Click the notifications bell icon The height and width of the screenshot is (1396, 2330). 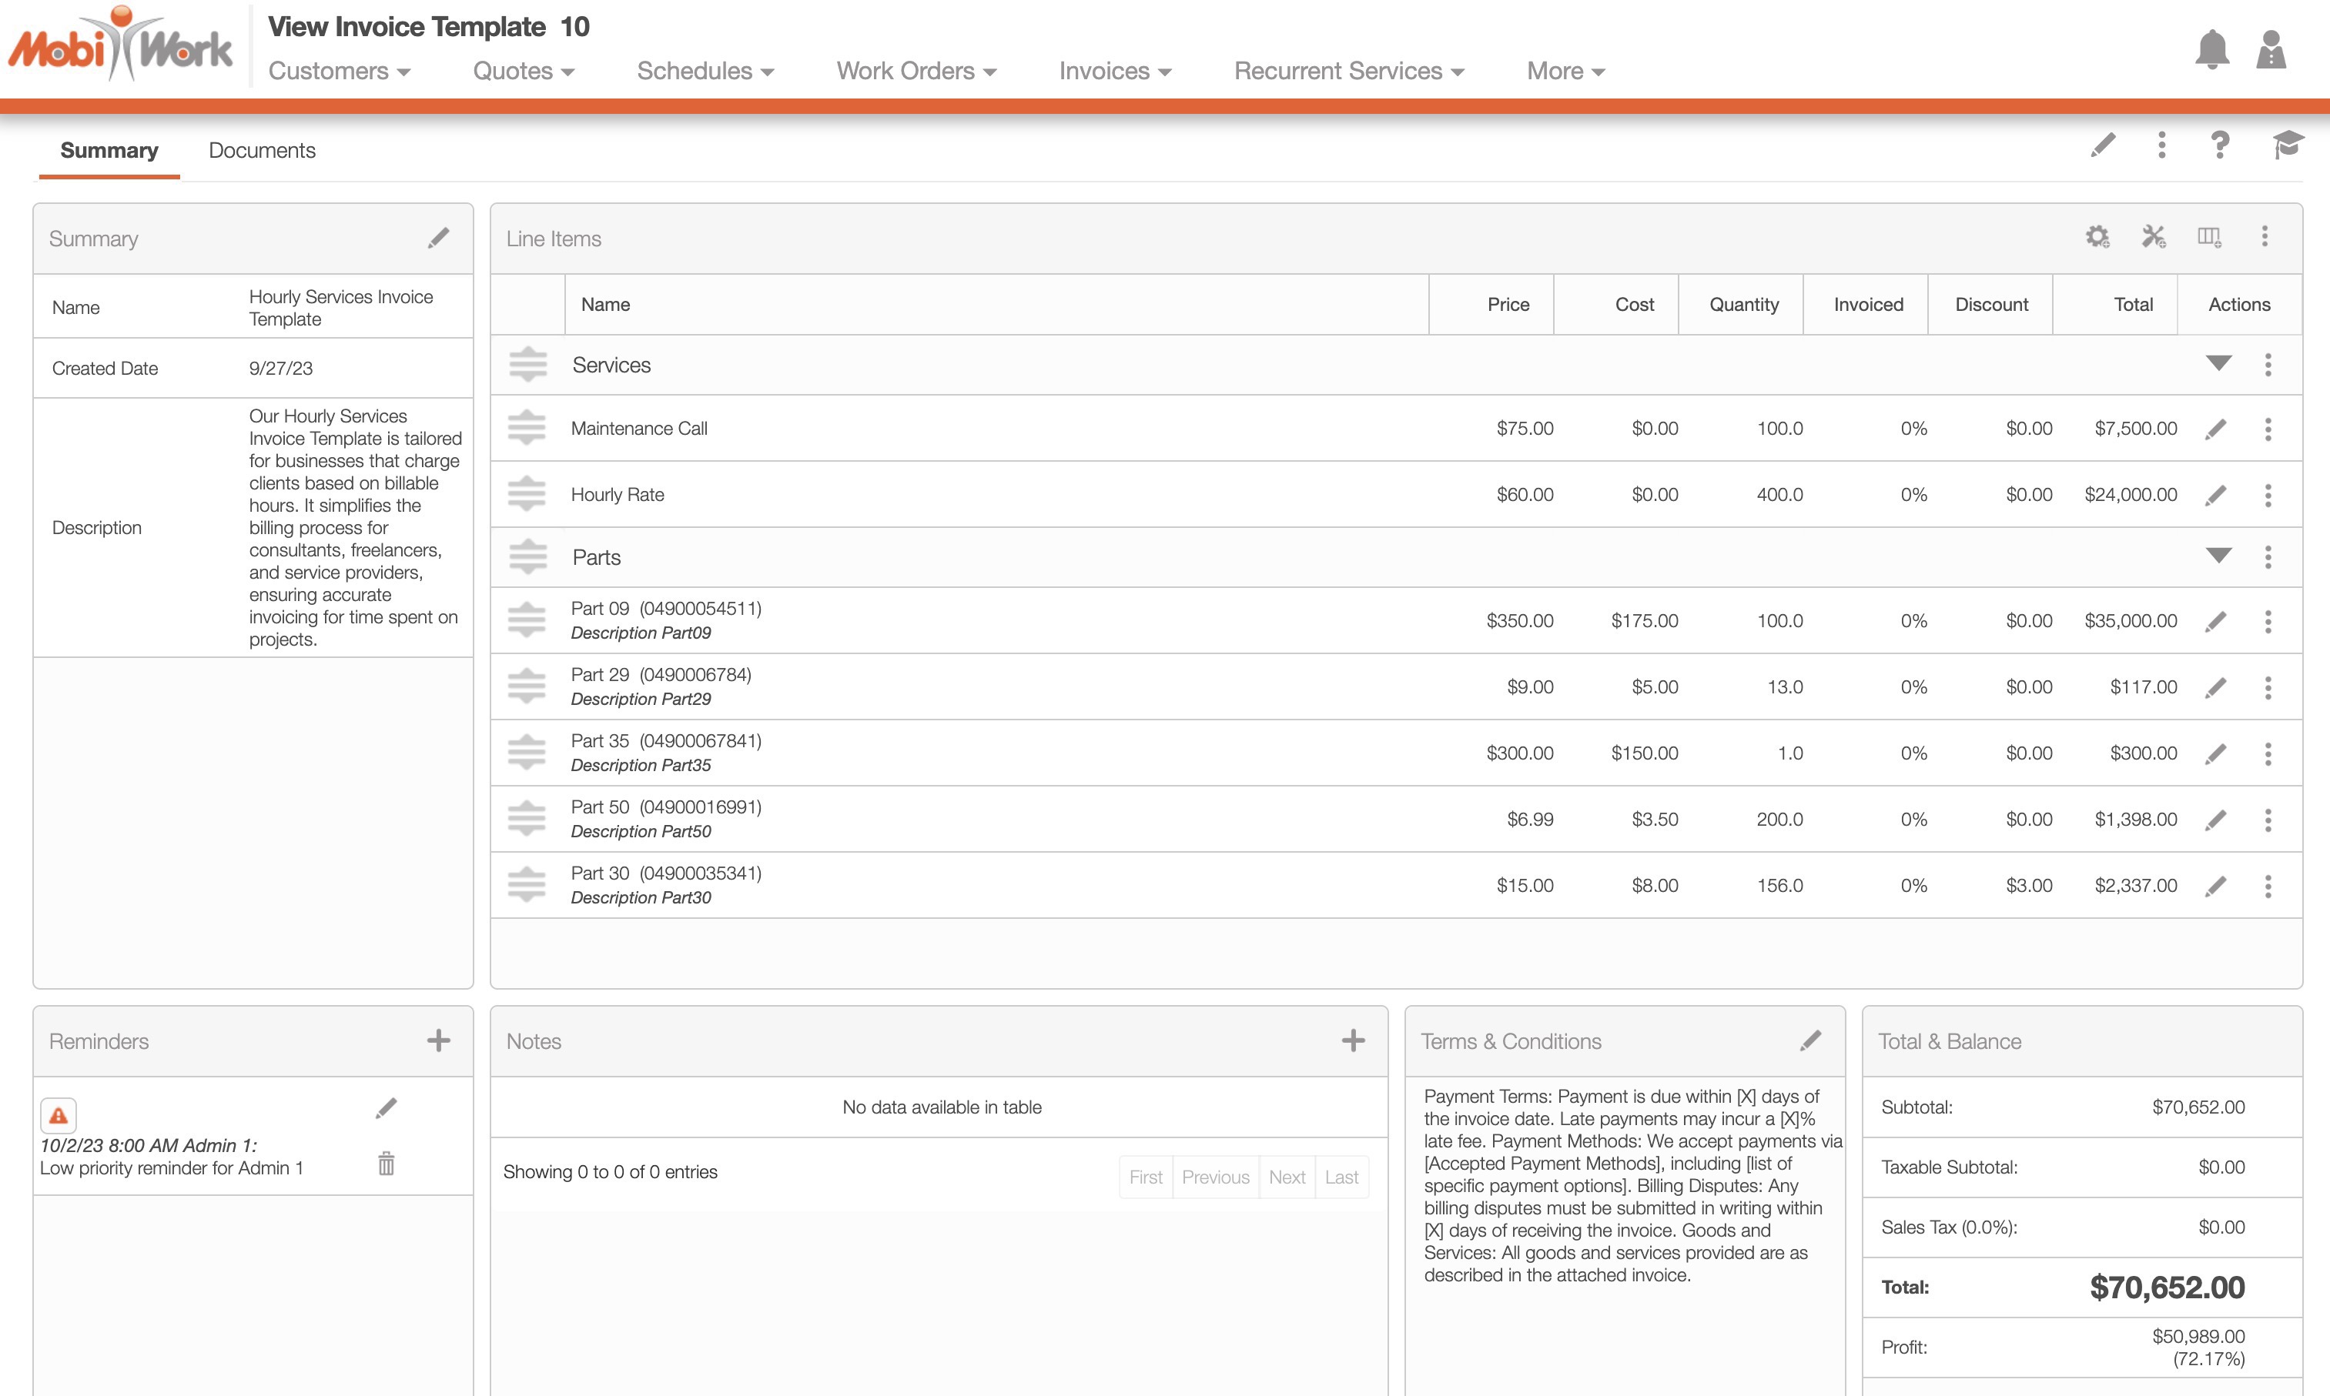pyautogui.click(x=2211, y=50)
